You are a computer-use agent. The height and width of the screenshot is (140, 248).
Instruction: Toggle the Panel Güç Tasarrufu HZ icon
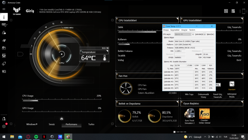(218, 85)
